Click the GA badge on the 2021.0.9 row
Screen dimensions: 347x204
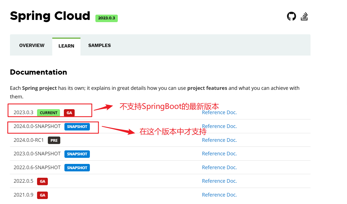tap(43, 195)
